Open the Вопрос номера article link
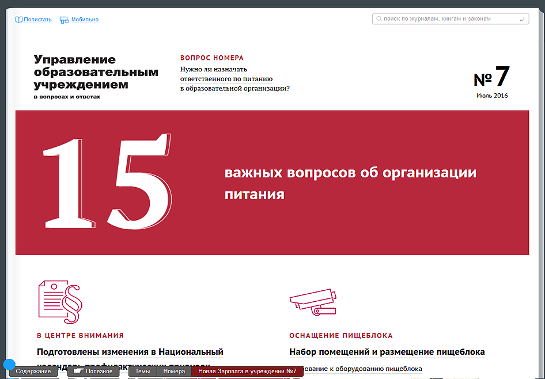This screenshot has width=545, height=379. [x=234, y=79]
